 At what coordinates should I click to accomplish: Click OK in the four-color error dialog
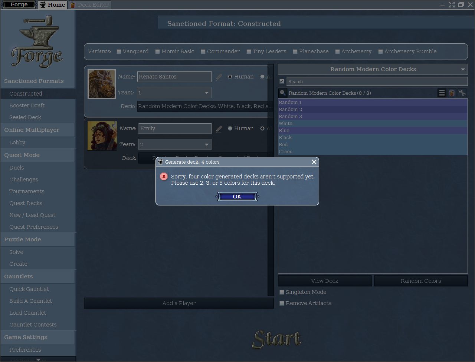[237, 197]
